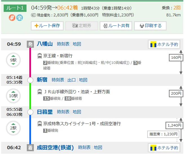Click the grayed-out 定期券 button

82,26
